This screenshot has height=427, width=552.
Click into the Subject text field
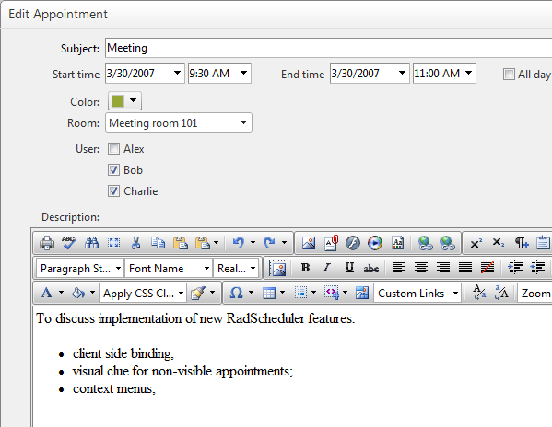coord(328,48)
